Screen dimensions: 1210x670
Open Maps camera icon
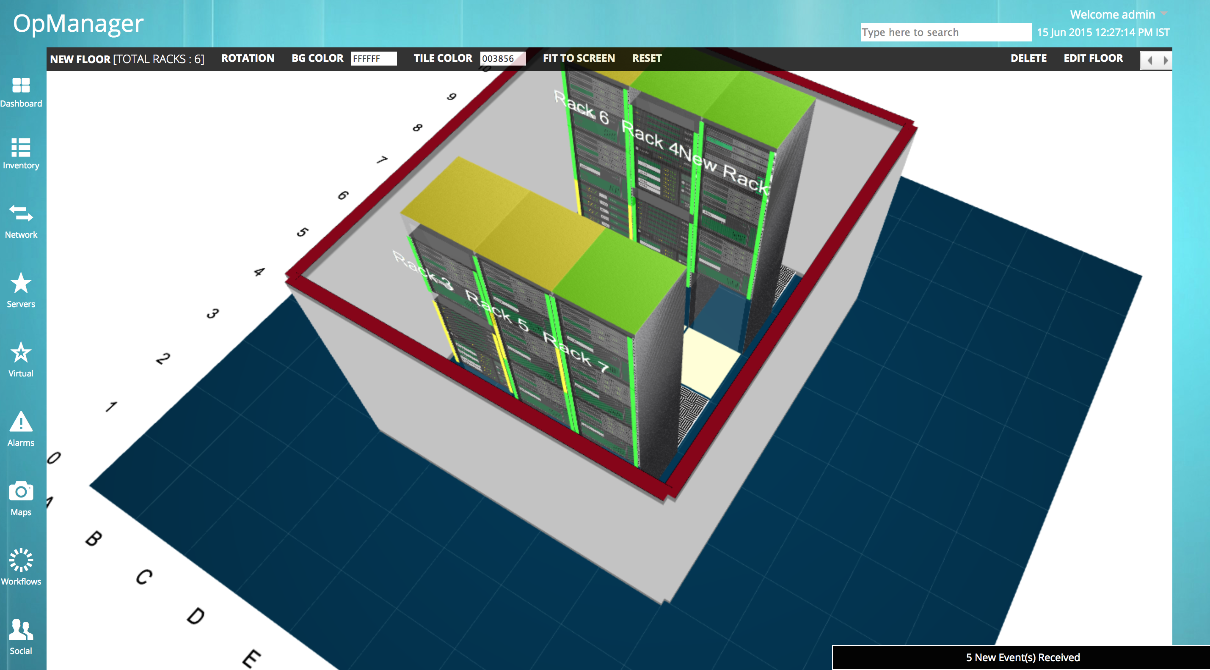point(21,491)
